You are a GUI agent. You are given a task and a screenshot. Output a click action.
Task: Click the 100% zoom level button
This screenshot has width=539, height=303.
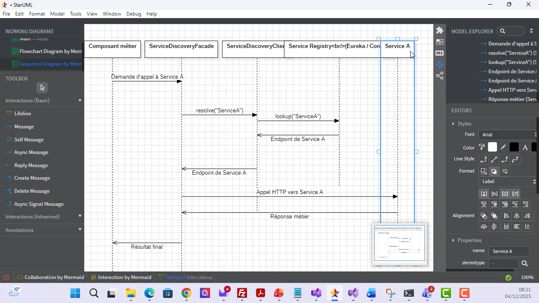(x=528, y=277)
